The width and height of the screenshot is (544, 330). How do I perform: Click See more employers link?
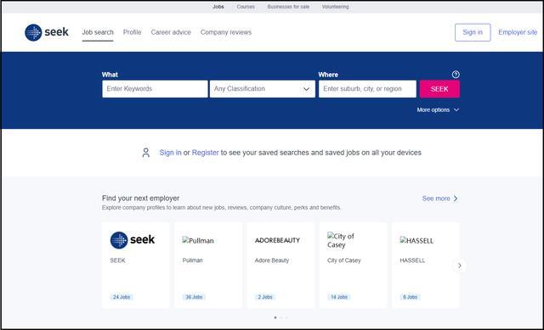coord(440,199)
